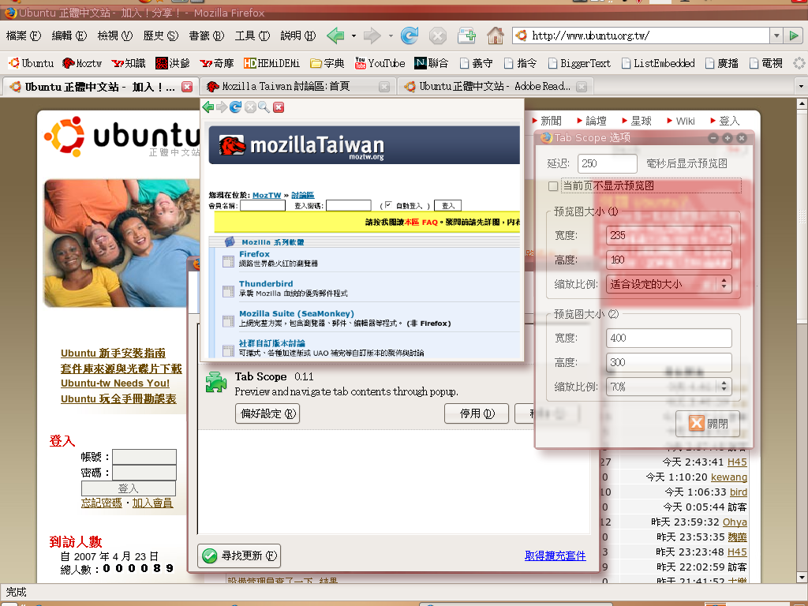Click the 偏好設定 preferences button
This screenshot has width=808, height=606.
click(x=267, y=413)
